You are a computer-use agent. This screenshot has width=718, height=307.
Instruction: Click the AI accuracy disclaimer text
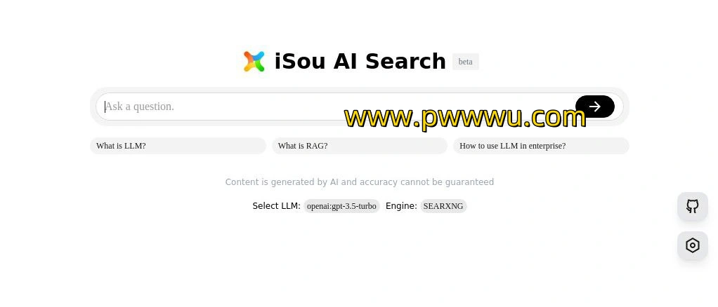pyautogui.click(x=360, y=182)
